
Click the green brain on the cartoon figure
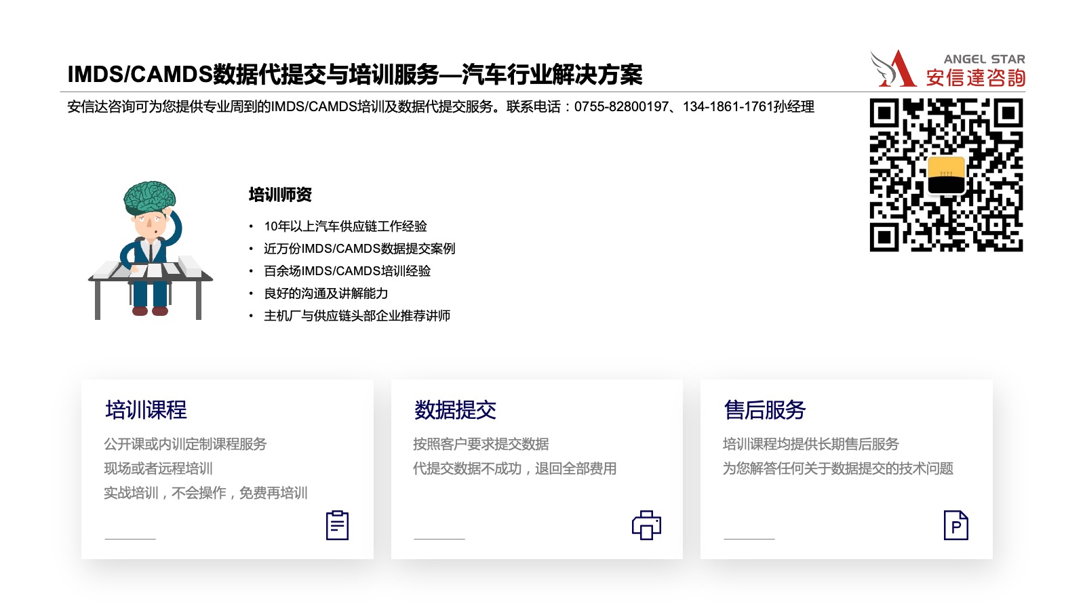(149, 197)
